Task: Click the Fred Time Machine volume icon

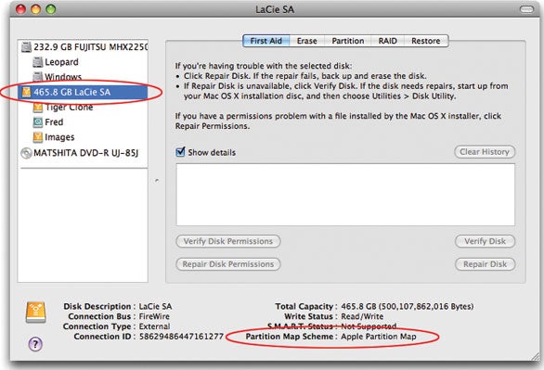Action: coord(37,122)
